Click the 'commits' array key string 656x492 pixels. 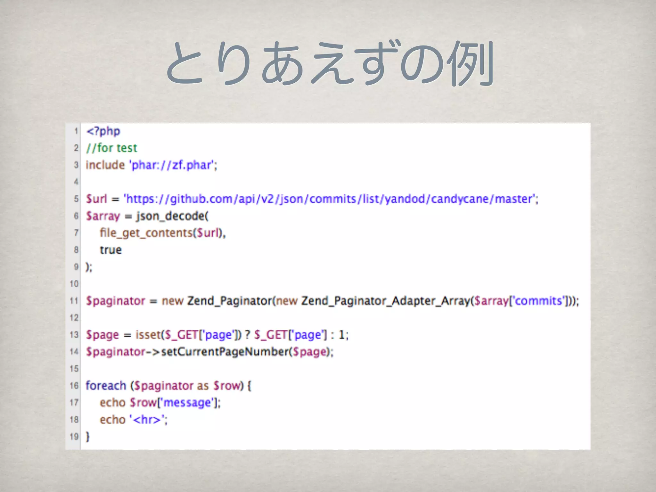coord(538,301)
